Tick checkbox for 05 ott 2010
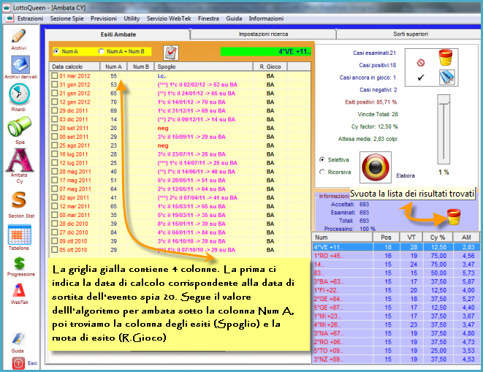The image size is (483, 372). click(55, 249)
